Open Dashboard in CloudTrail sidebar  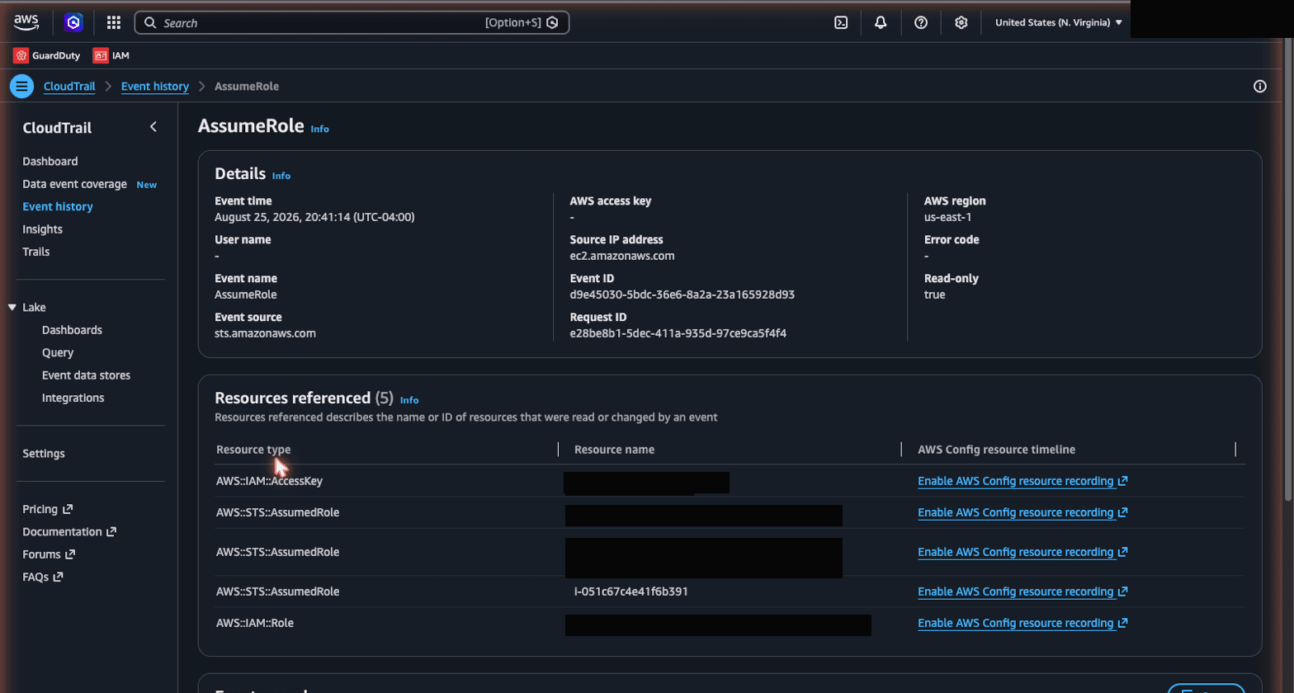[x=50, y=161]
